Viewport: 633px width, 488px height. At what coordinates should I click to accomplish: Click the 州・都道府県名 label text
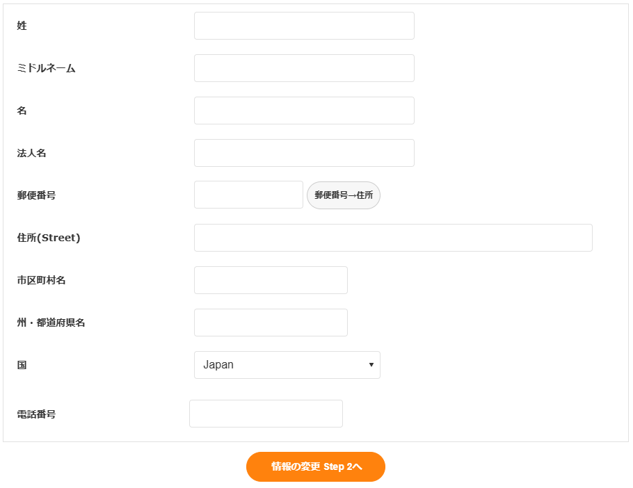[51, 323]
